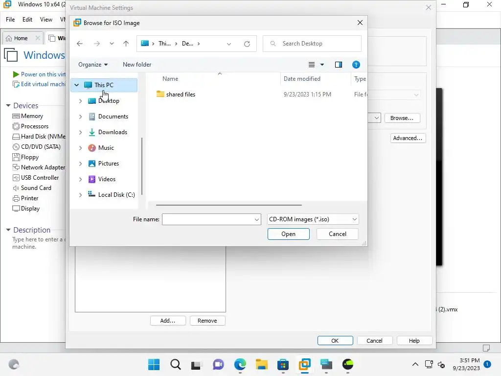Open file dialog help icon
This screenshot has height=376, width=501.
coord(356,65)
